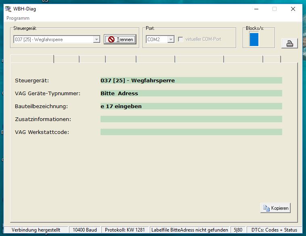Open the Programm menu
The height and width of the screenshot is (236, 306).
tap(18, 18)
